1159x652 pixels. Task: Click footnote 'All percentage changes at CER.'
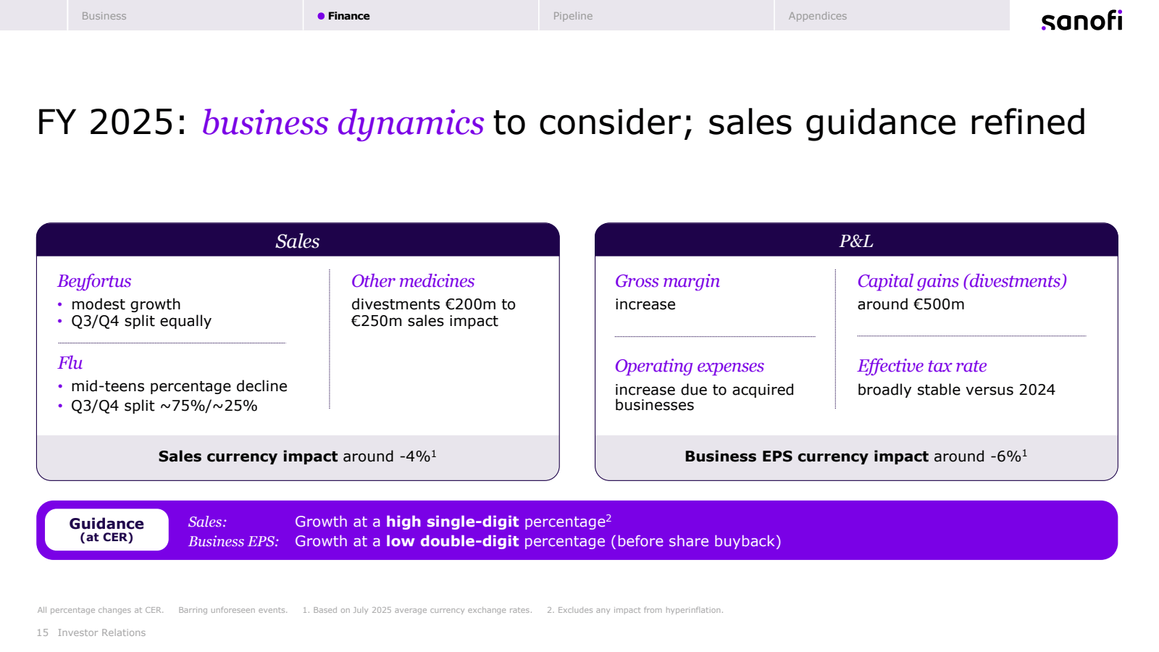pos(101,610)
